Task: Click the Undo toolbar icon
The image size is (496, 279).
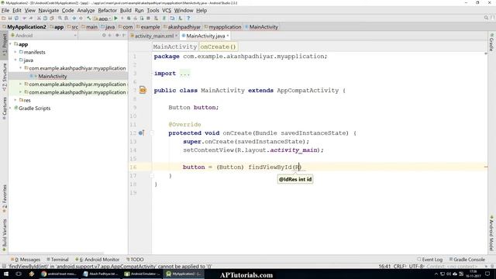Action: click(24, 19)
